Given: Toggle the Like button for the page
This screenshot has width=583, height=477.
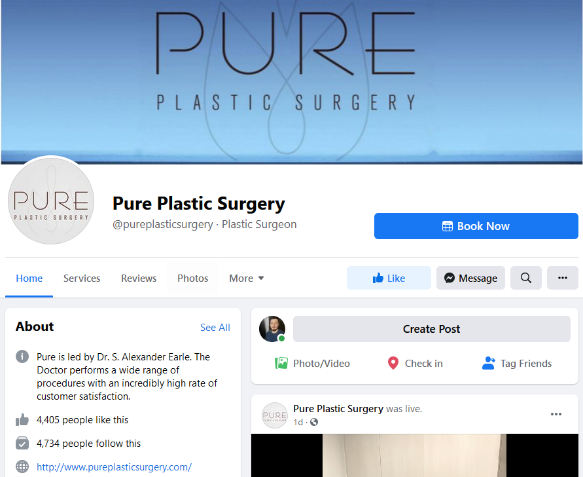Looking at the screenshot, I should (389, 278).
